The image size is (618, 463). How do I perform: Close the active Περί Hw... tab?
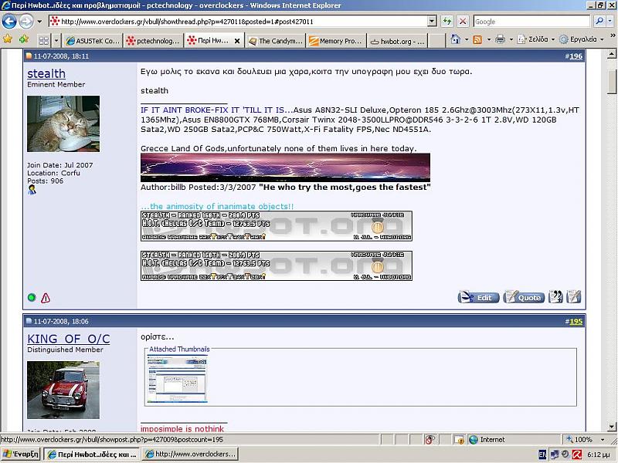pyautogui.click(x=237, y=41)
